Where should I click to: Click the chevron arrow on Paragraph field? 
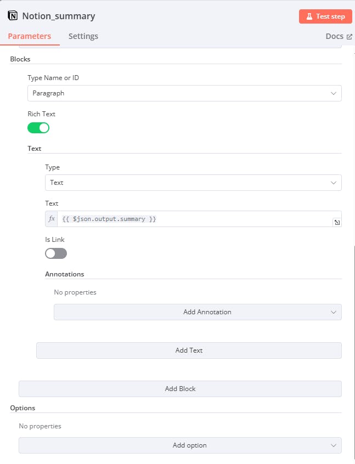(x=334, y=93)
